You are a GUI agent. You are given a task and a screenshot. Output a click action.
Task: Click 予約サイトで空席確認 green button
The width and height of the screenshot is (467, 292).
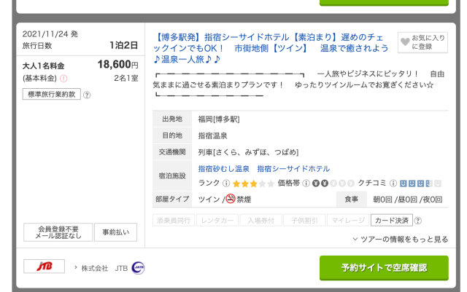[384, 268]
